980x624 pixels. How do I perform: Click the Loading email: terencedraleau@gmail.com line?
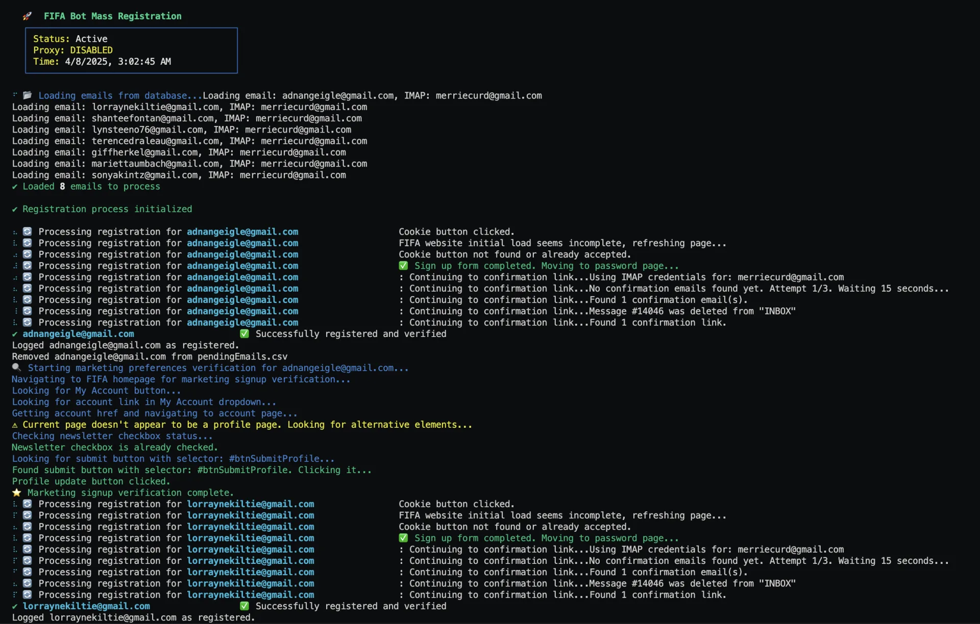189,141
